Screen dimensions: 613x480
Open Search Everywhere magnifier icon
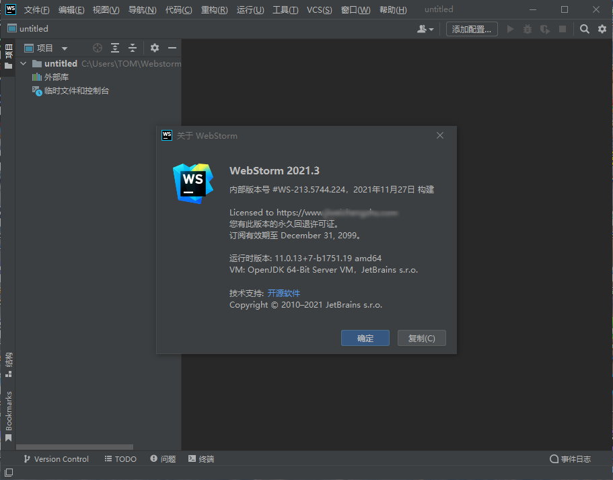tap(585, 29)
